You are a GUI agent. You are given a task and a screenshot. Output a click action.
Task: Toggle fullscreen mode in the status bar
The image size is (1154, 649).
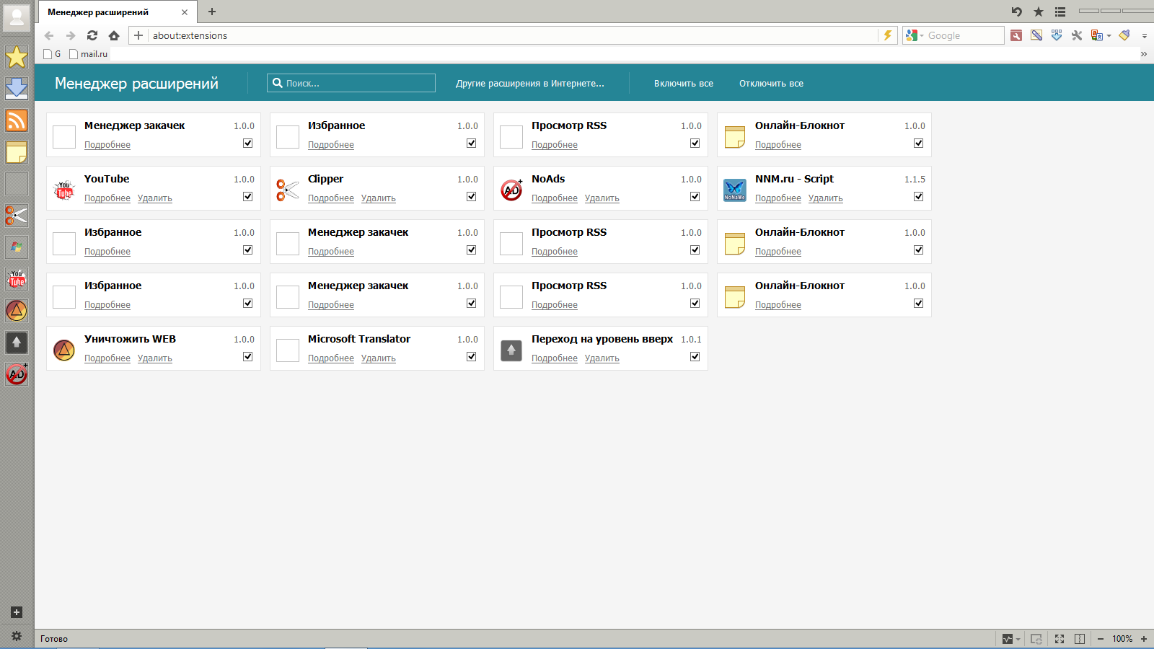pyautogui.click(x=1060, y=639)
